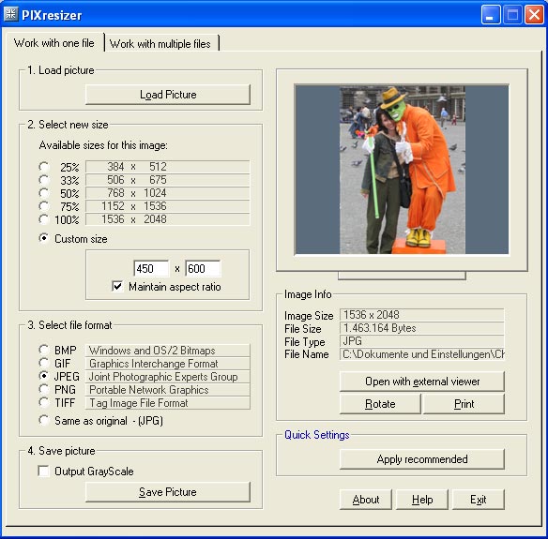The image size is (548, 539).
Task: Click Graphics Interchange Format description
Action: 168,364
